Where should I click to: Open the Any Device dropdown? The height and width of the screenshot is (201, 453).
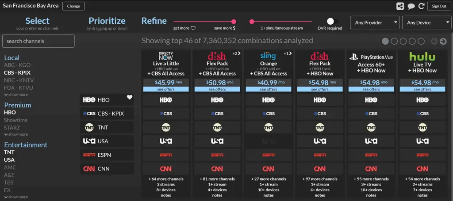[x=427, y=23]
